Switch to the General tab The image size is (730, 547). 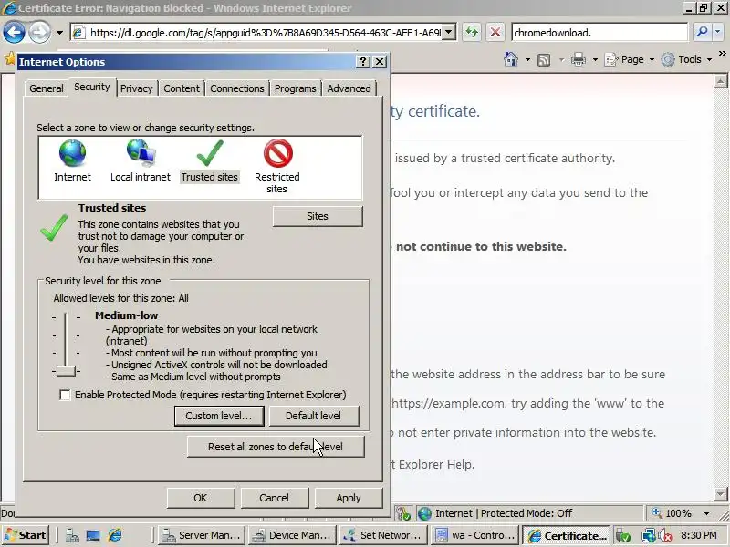click(x=47, y=88)
